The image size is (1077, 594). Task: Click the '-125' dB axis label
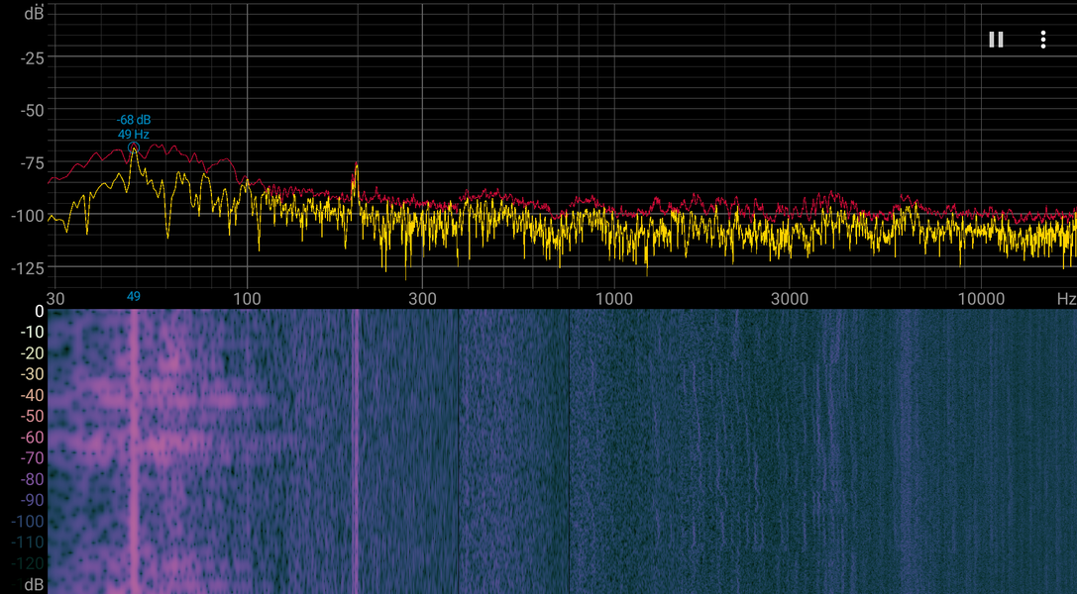coord(28,268)
